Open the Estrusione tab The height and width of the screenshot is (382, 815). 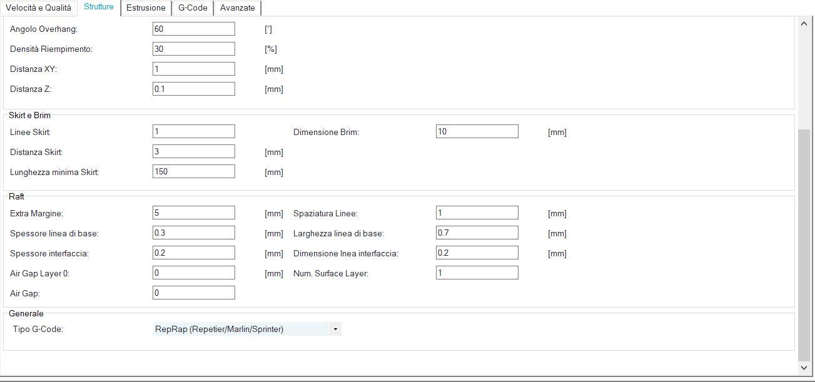tap(146, 8)
